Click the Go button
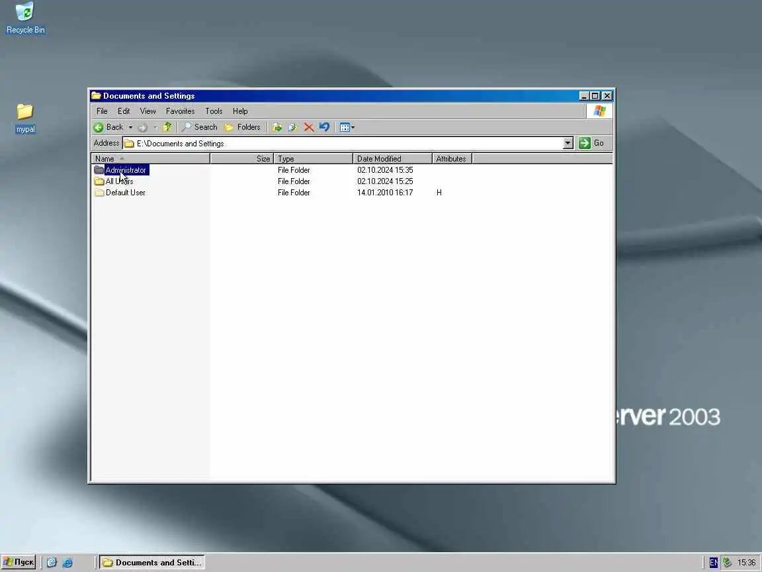Screen dimensions: 762x572 591,143
